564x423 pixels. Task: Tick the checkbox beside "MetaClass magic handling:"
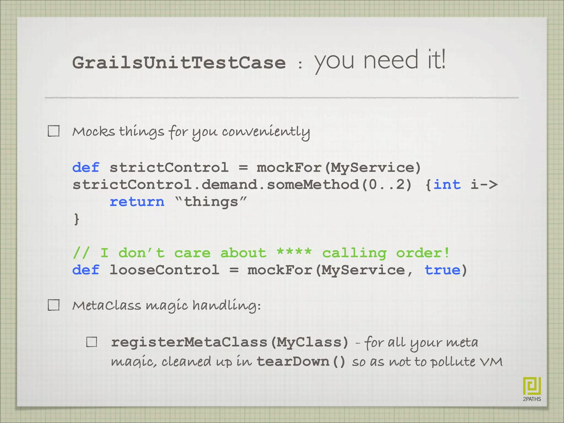click(x=54, y=305)
